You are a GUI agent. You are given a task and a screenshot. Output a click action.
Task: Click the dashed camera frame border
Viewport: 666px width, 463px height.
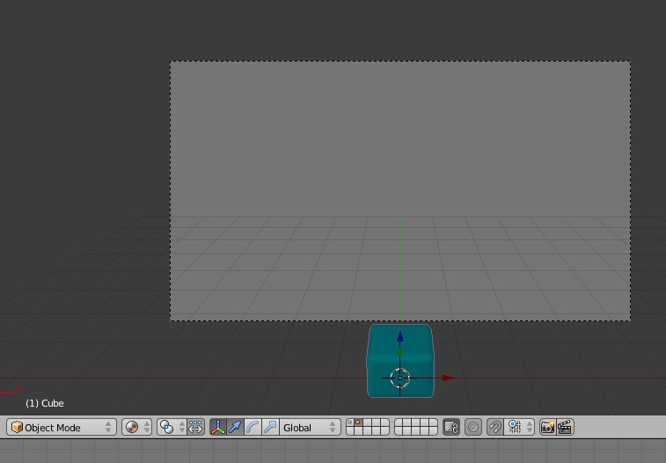pyautogui.click(x=400, y=61)
